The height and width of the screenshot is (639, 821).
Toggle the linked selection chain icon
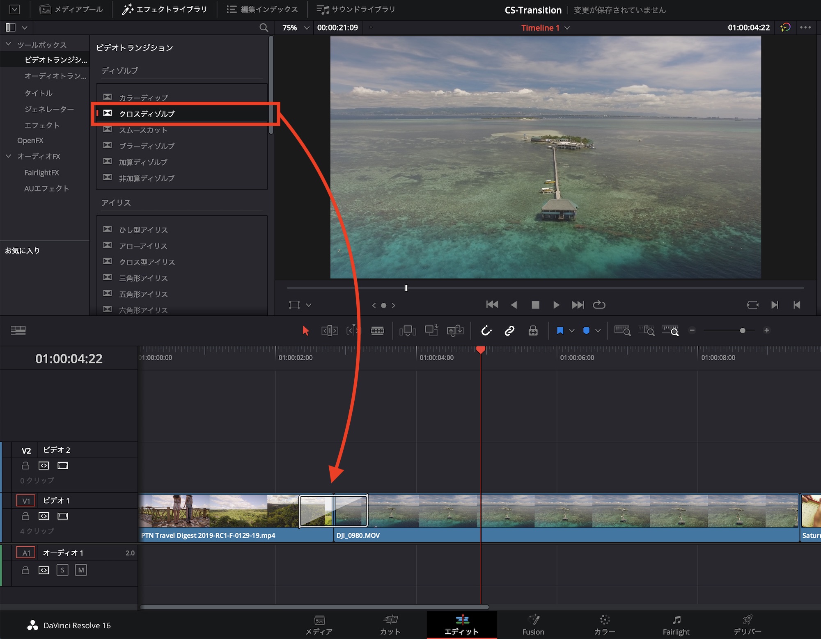pyautogui.click(x=509, y=331)
